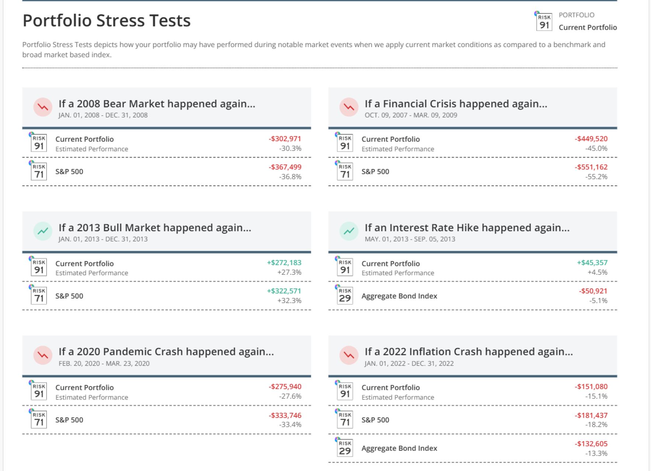The width and height of the screenshot is (651, 471).
Task: Select the 2020 Pandemic Crash downtrend icon
Action: (x=43, y=355)
